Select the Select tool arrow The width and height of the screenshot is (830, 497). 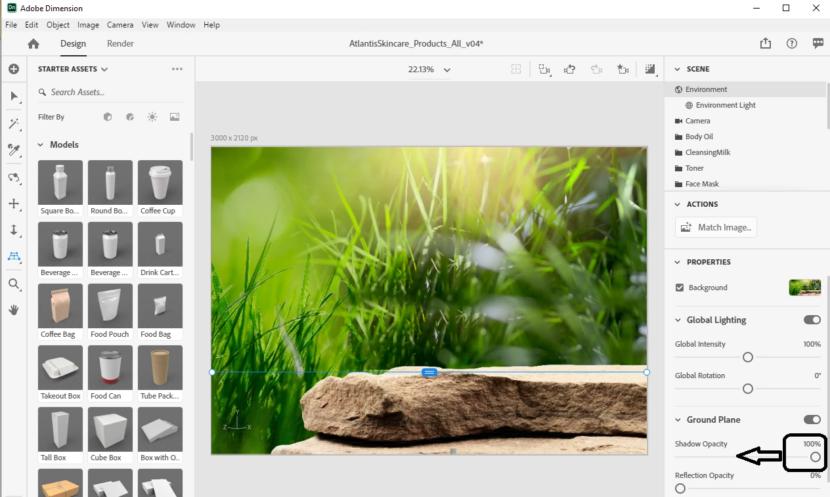[14, 97]
